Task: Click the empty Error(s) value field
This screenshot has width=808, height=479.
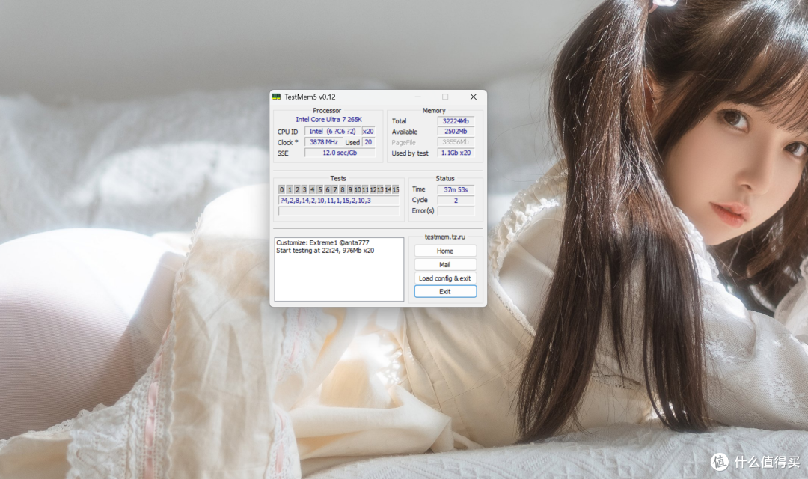Action: [456, 211]
